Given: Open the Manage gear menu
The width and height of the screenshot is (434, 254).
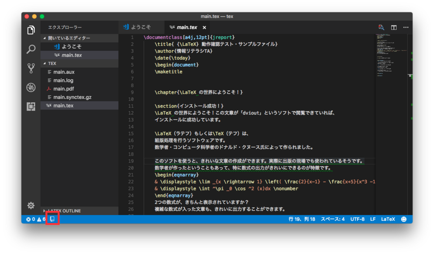Looking at the screenshot, I should click(x=31, y=205).
